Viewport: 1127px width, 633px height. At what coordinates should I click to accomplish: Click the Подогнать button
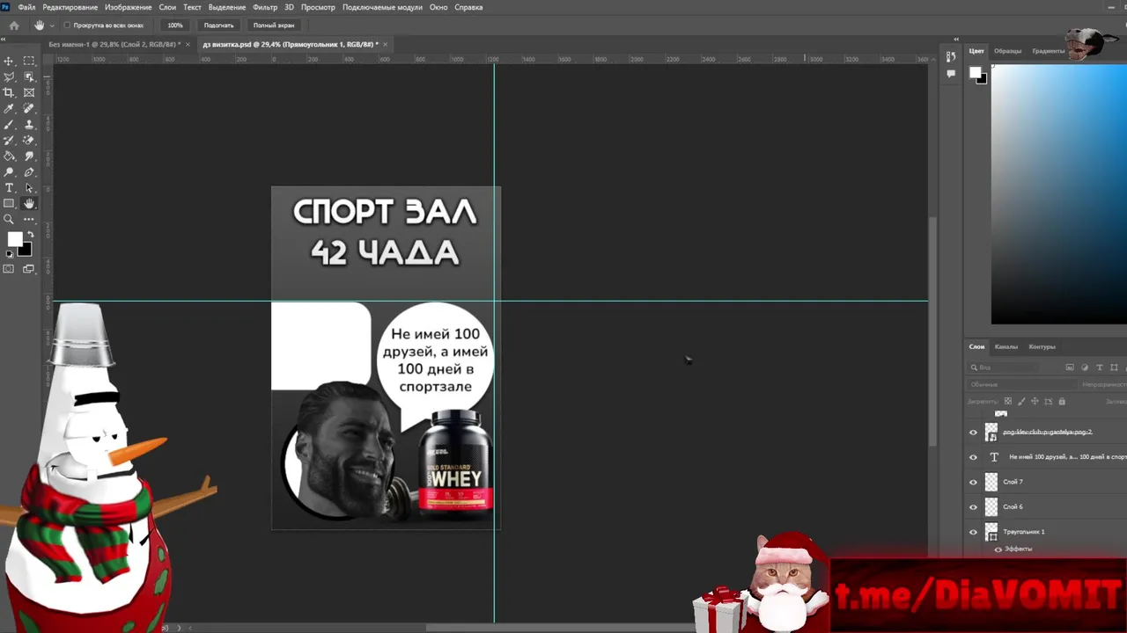219,25
